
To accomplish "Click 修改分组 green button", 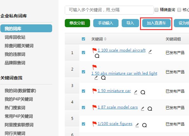I will point(77,23).
